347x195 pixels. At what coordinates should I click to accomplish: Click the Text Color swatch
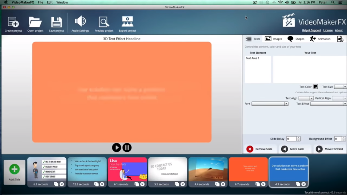pos(315,87)
